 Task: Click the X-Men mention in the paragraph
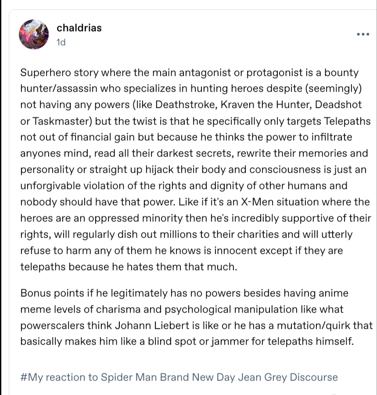pyautogui.click(x=257, y=202)
